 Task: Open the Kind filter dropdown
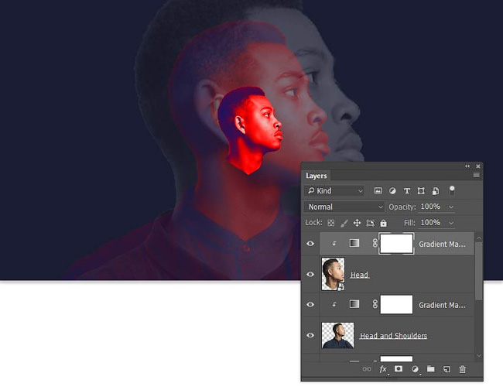coord(335,191)
